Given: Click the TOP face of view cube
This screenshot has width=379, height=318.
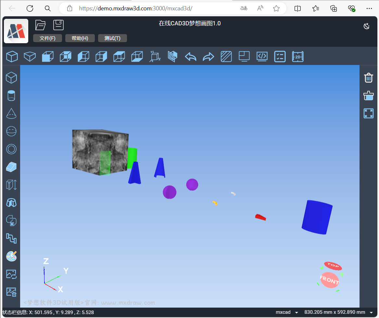Looking at the screenshot, I should click(x=333, y=266).
